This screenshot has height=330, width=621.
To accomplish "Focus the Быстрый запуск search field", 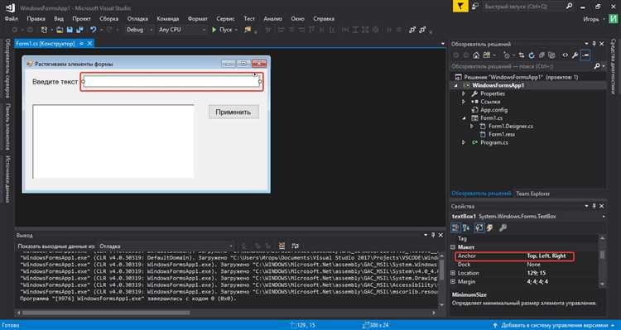I will tap(522, 7).
